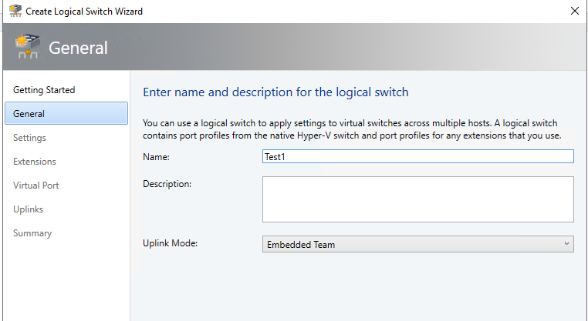This screenshot has height=321, width=588.
Task: Select the General step in the sidebar
Action: pos(66,113)
